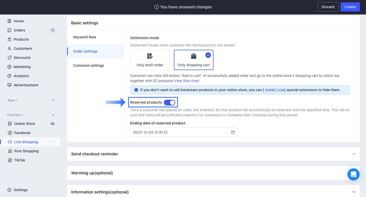This screenshot has width=366, height=197.
Task: Open Live Shopping three-dots menu
Action: (53, 142)
